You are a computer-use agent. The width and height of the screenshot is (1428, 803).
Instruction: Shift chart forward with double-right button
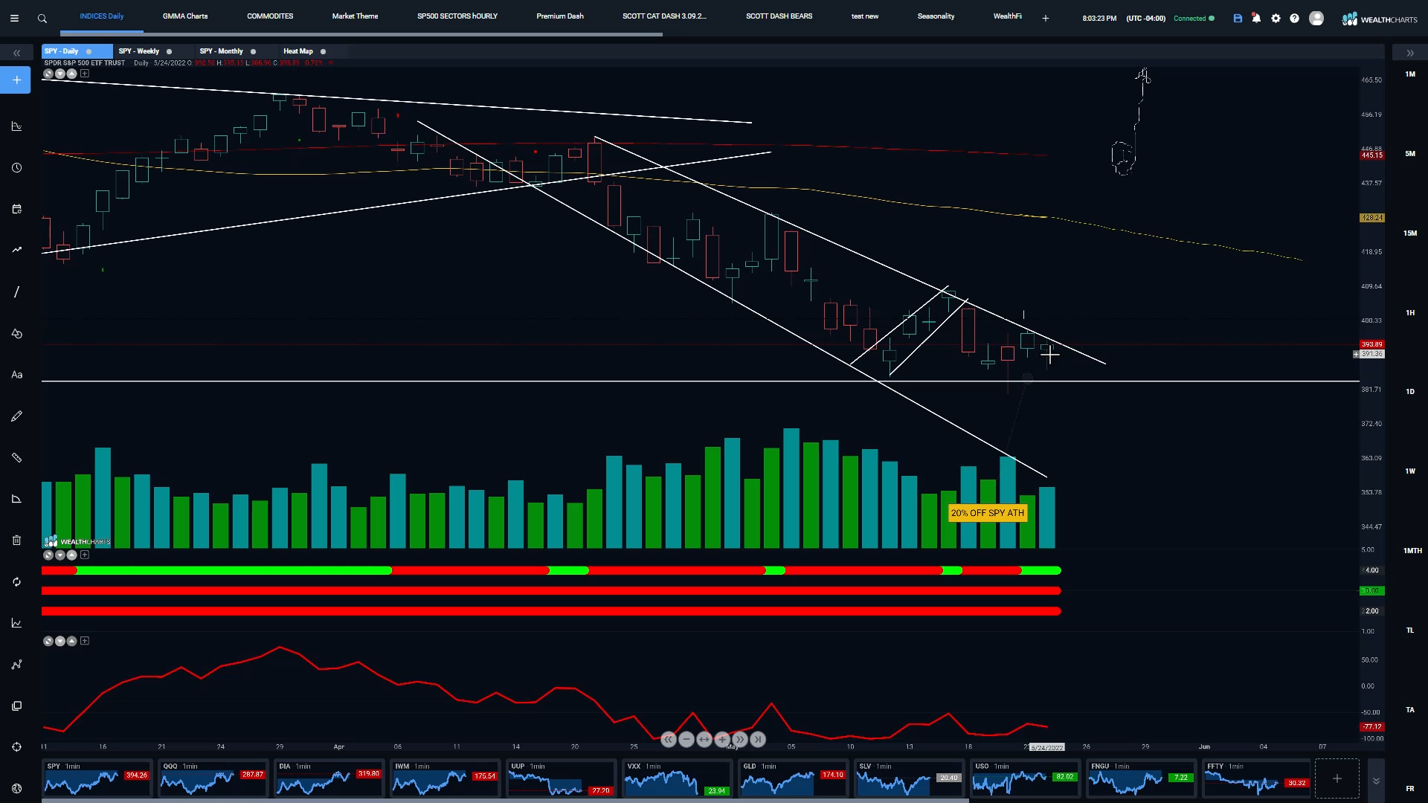(740, 739)
